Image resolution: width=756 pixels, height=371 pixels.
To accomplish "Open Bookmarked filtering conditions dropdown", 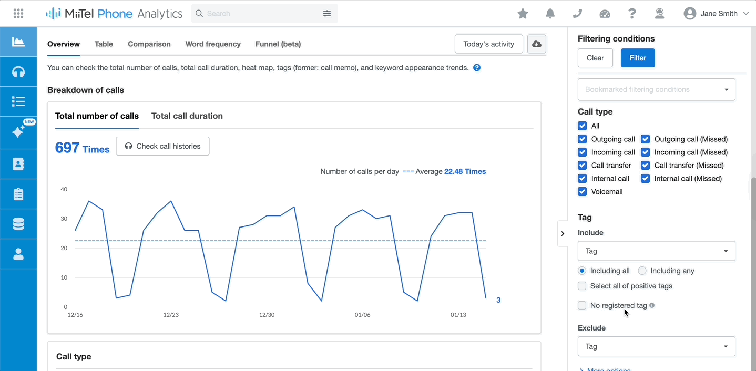I will click(657, 89).
